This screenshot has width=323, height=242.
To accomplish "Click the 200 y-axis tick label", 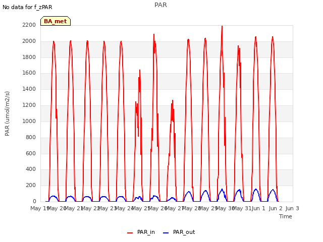I will (31, 185).
